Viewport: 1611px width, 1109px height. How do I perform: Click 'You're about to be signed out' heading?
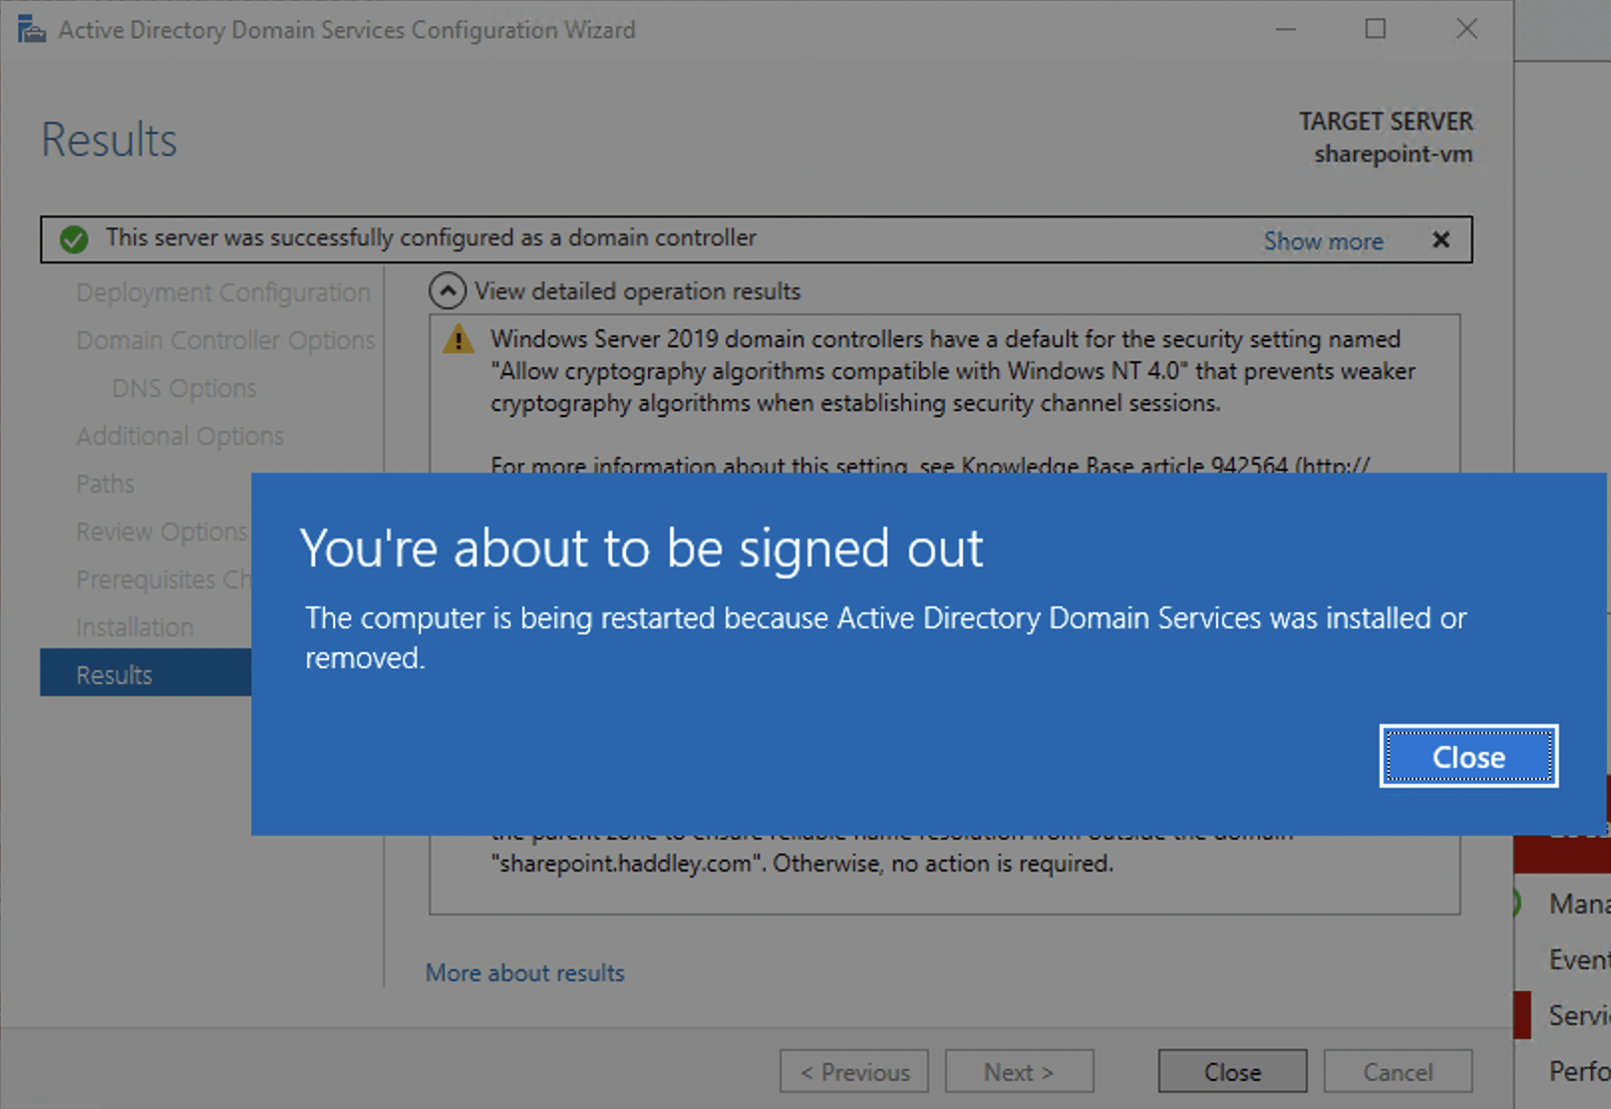641,549
